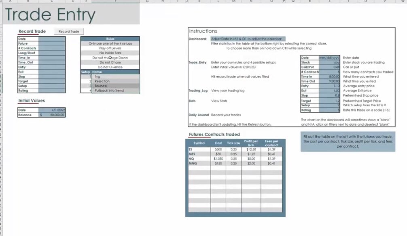Screen dimensions: 407x236
Task: Select the $150 cost cell for MNQ
Action: 218,163
